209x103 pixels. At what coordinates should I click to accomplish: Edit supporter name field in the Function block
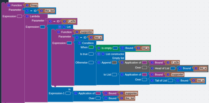(x=86, y=32)
